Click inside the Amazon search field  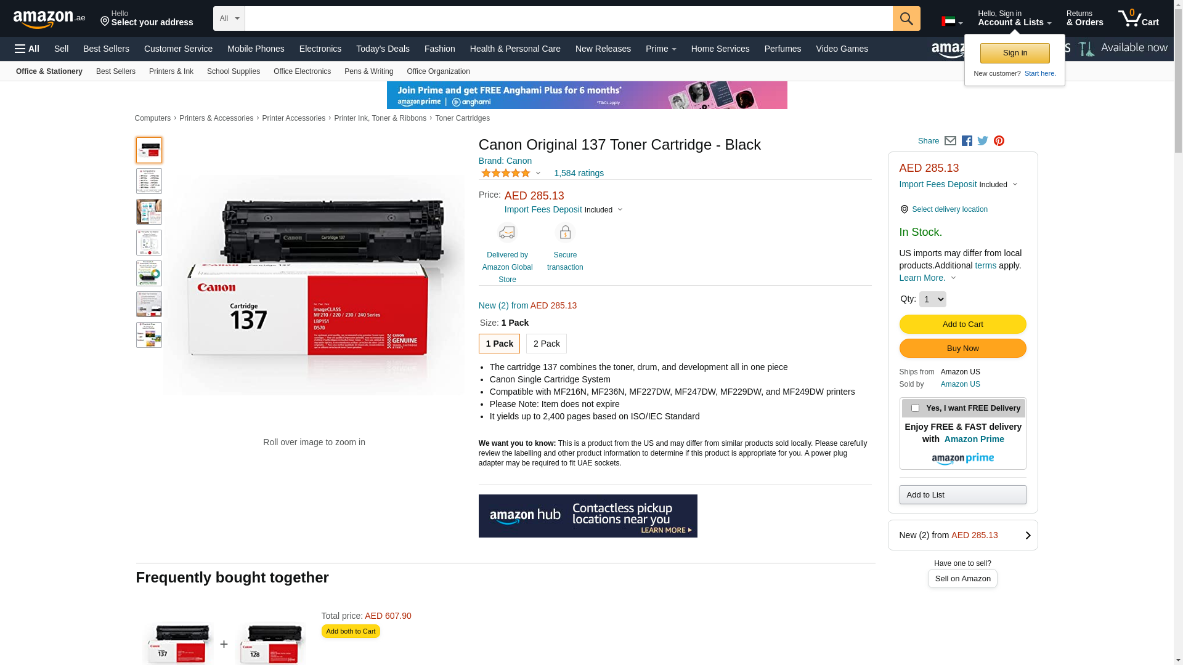coord(569,18)
